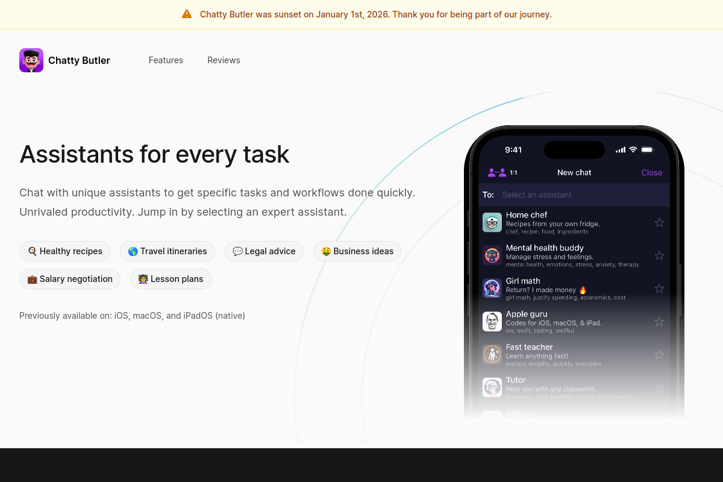Click 'Help you with any classwork.' text

pyautogui.click(x=551, y=389)
